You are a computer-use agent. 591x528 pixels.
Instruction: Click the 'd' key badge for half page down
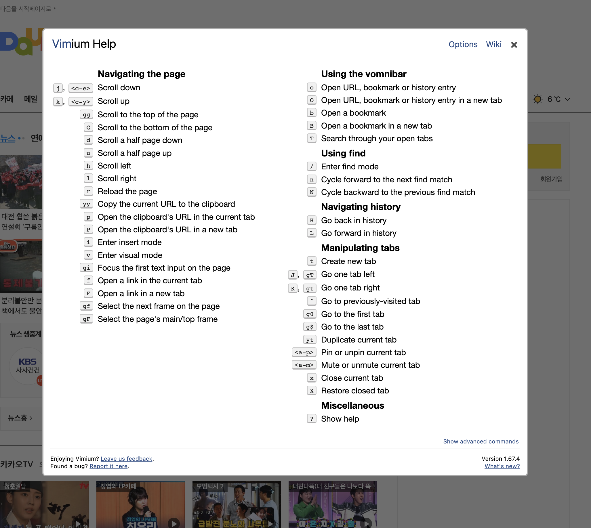tap(88, 140)
